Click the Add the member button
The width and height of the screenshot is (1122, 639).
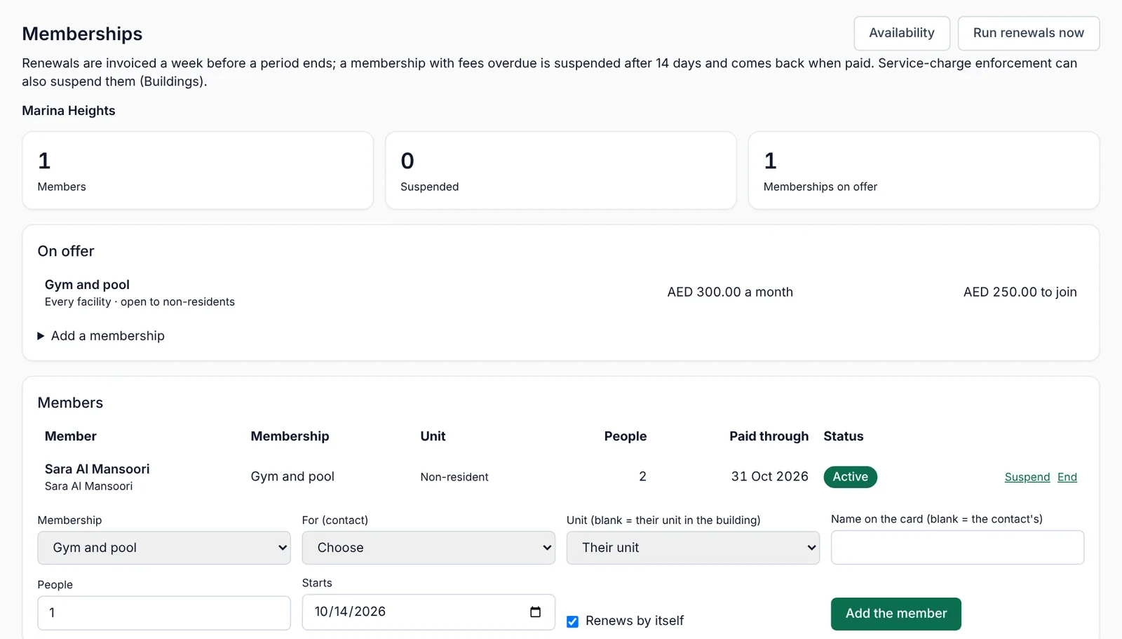point(896,614)
